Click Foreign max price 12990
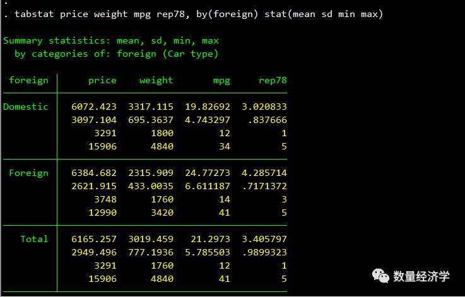 (103, 213)
